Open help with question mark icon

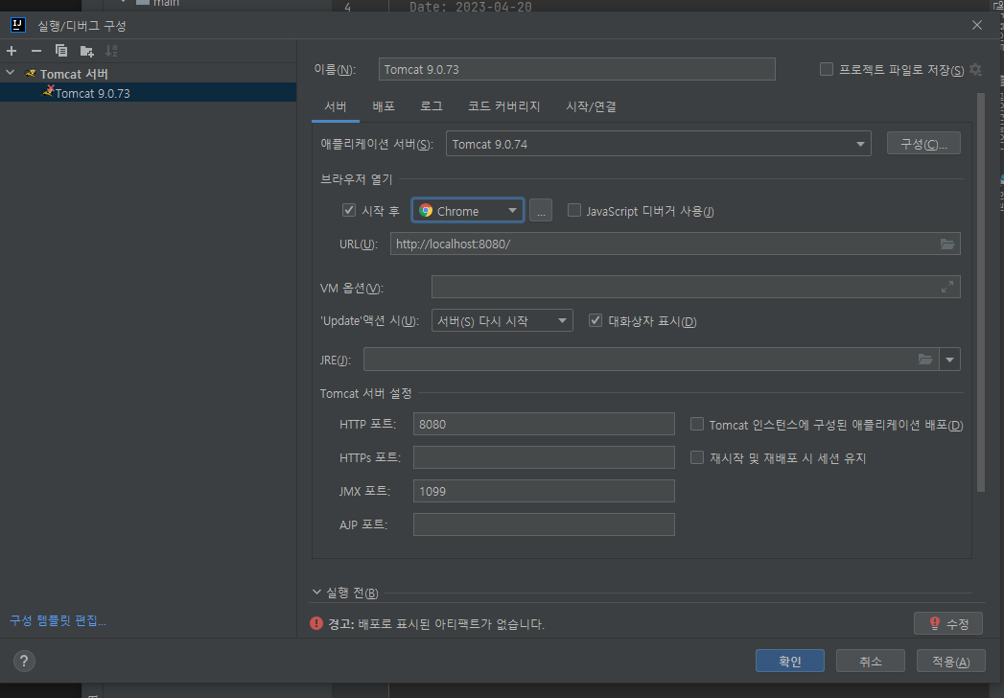click(x=24, y=661)
